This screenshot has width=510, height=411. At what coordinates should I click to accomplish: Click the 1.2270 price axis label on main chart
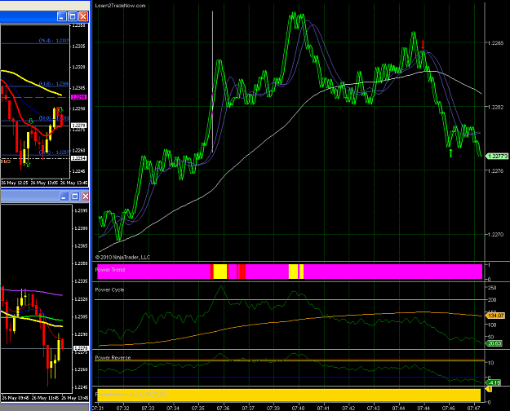[x=495, y=234]
